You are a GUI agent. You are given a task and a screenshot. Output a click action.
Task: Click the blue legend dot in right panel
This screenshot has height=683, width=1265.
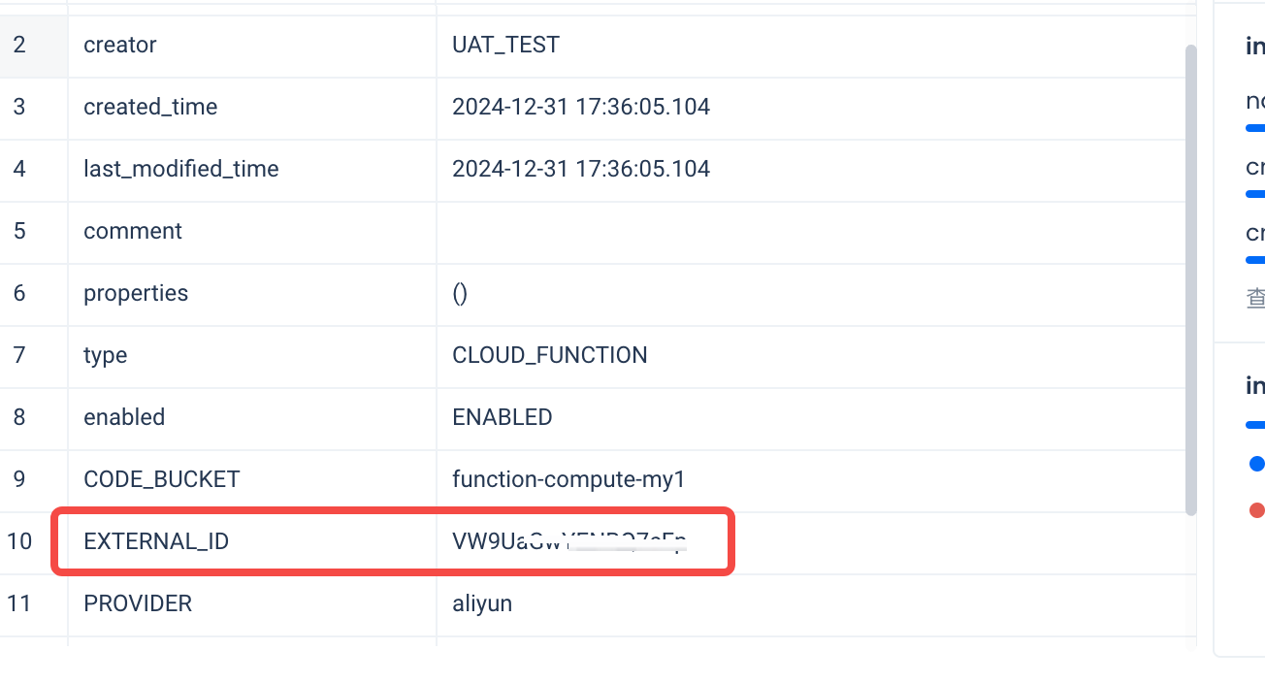[1256, 464]
